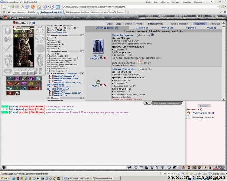Click the yellow skill icon in second row

31,83
